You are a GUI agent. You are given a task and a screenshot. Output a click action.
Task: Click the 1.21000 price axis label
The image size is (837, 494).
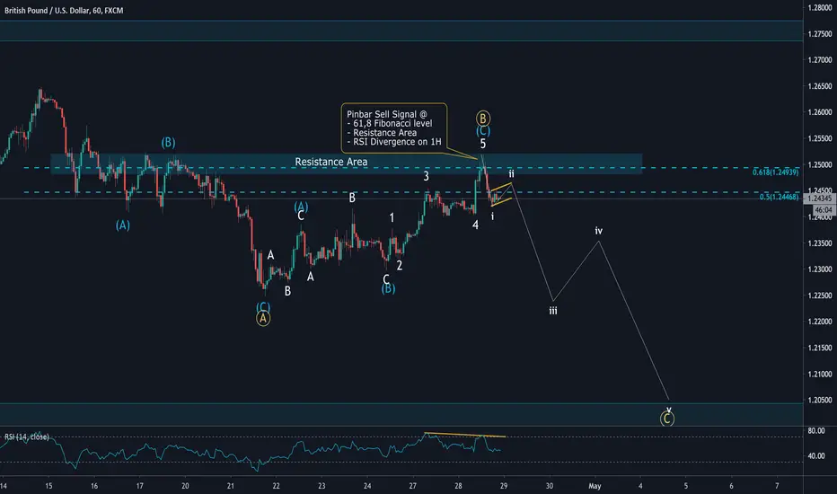[820, 375]
